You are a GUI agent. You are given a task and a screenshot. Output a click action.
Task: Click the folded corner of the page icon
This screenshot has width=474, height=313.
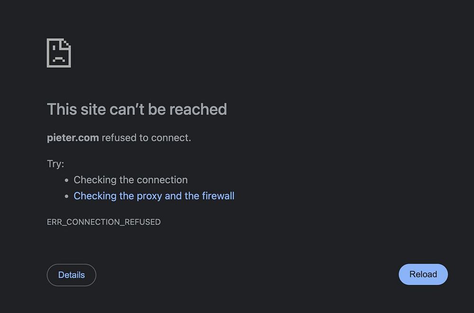point(67,43)
